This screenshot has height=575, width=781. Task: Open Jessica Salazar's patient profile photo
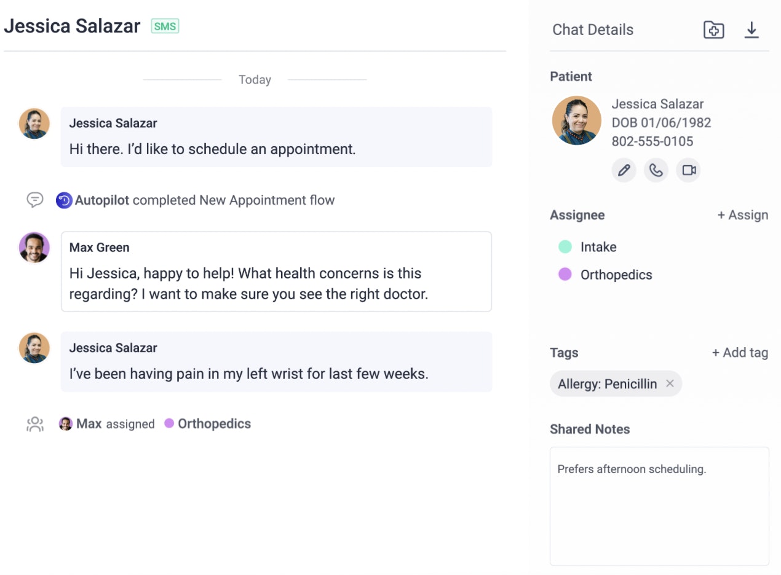[576, 120]
